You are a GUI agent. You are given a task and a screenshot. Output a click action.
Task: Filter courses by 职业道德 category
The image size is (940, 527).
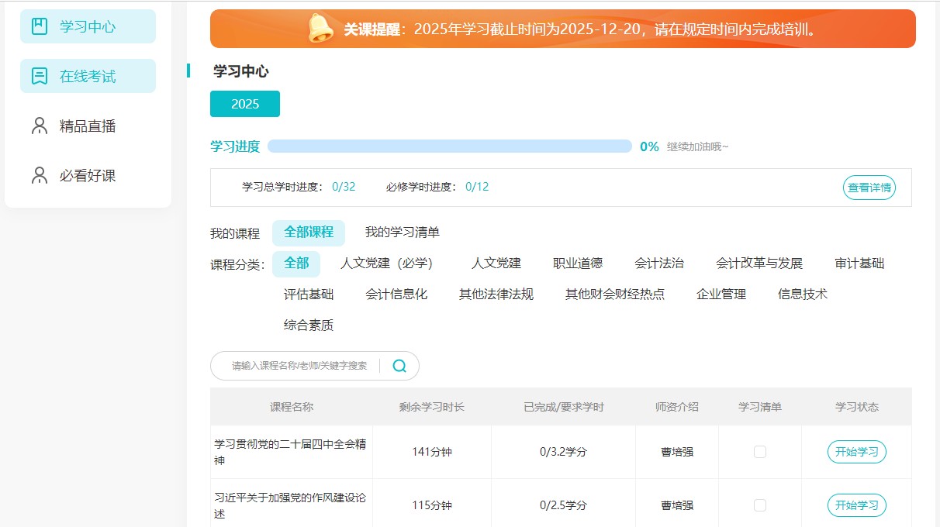(577, 263)
